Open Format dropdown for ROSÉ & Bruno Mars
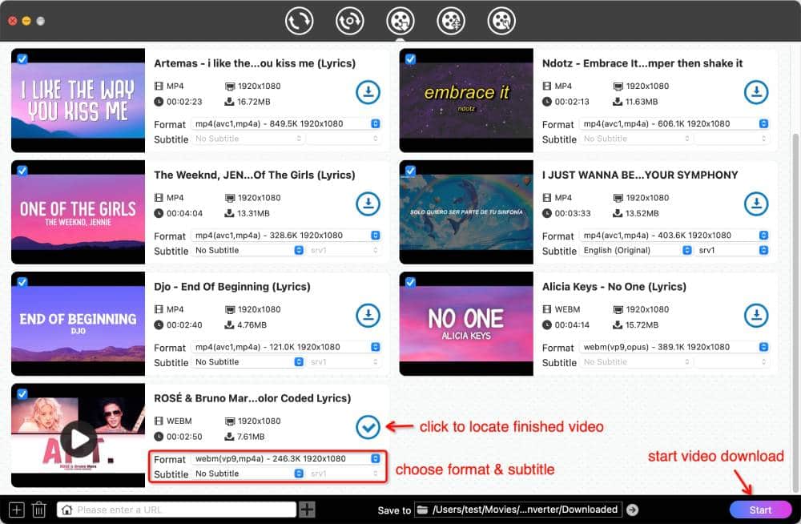Viewport: 801px width, 524px height. [286, 458]
